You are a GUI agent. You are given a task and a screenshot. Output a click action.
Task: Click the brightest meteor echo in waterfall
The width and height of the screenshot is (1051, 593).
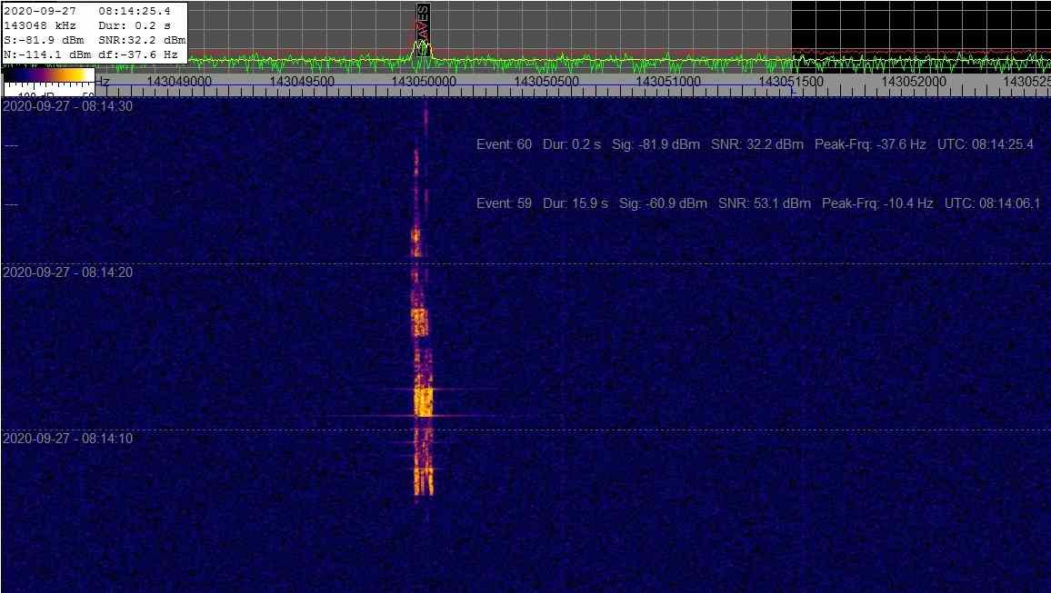(x=423, y=401)
